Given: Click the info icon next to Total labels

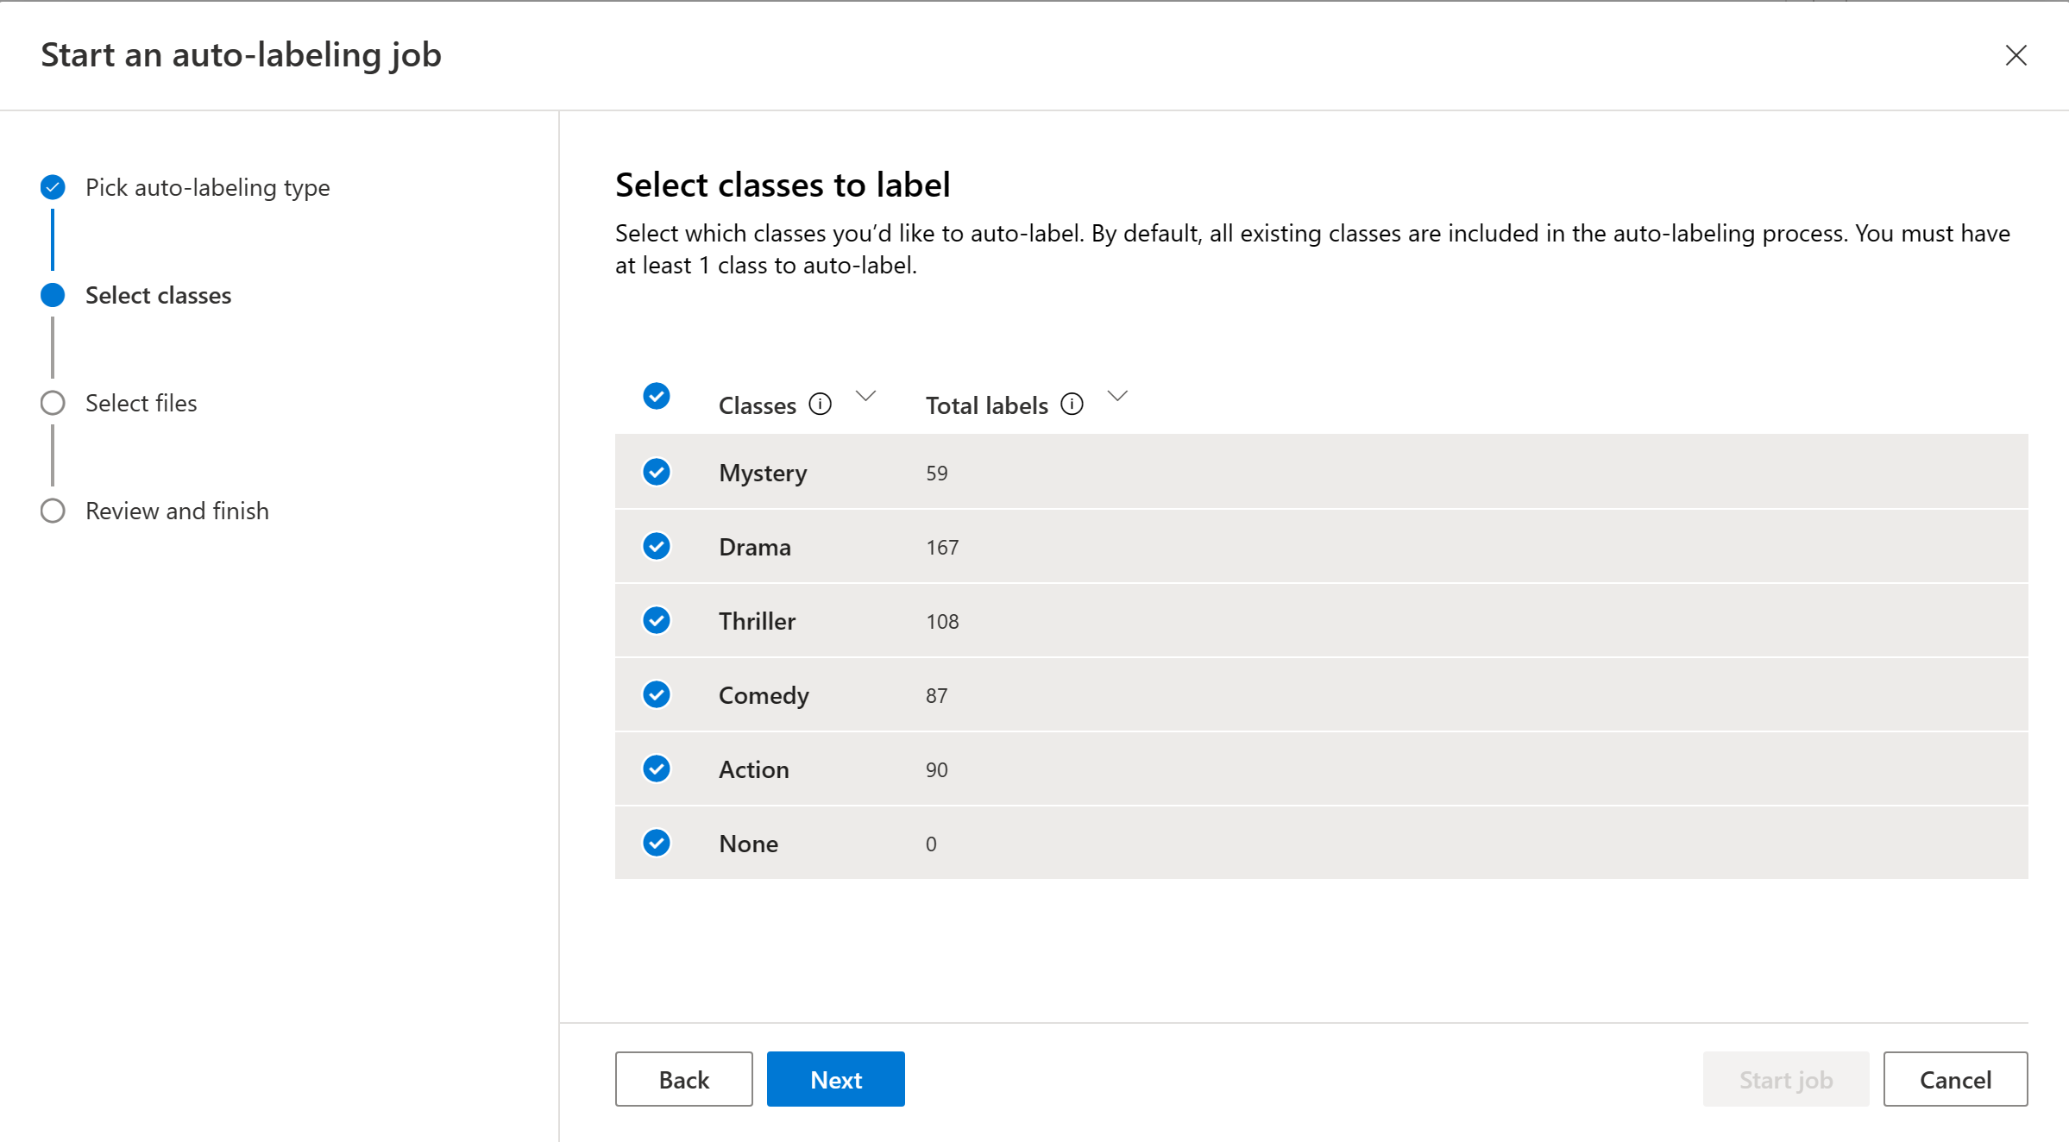Looking at the screenshot, I should click(x=1071, y=404).
